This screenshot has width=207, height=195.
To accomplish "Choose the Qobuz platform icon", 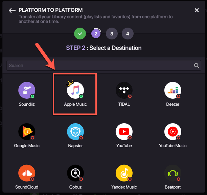I will 75,173.
